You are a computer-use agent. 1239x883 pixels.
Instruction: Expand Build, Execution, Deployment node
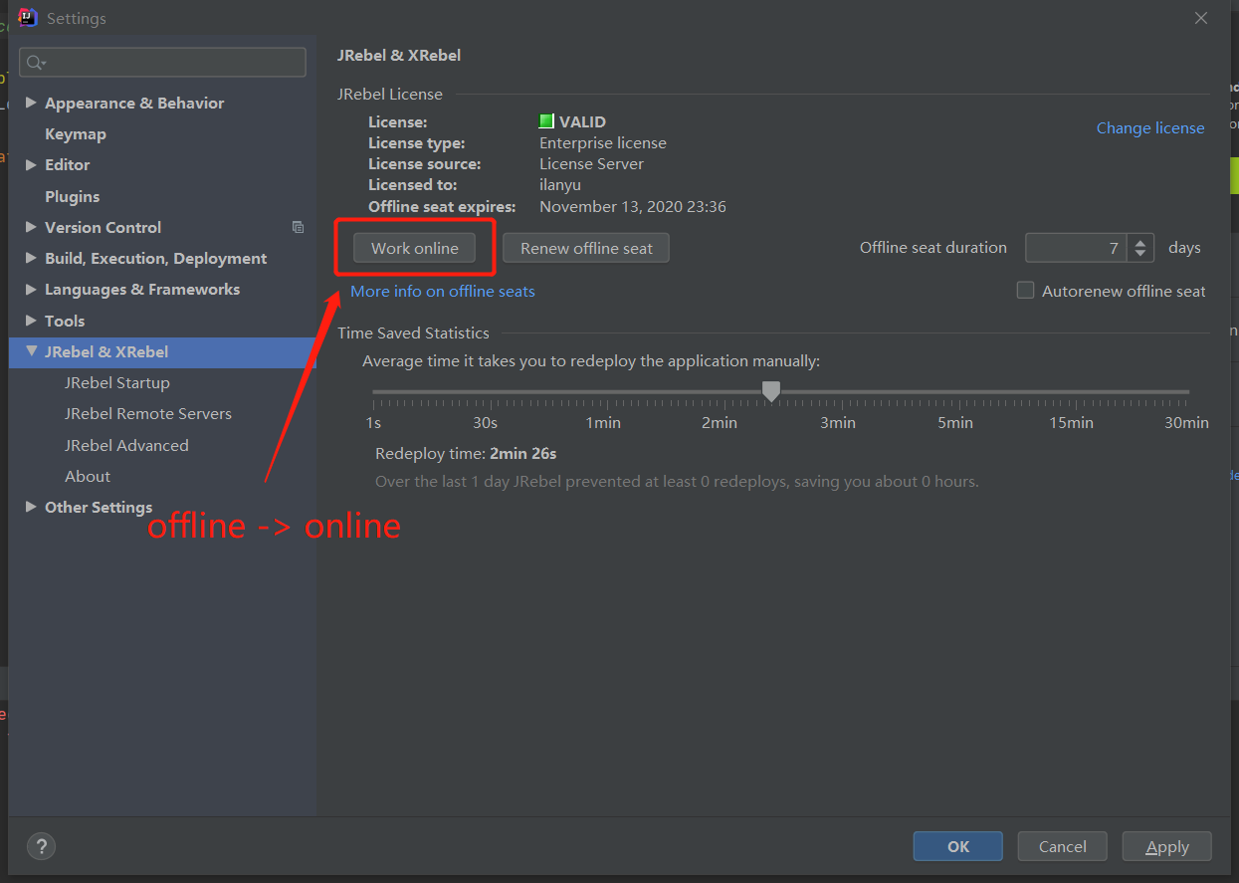click(x=31, y=258)
